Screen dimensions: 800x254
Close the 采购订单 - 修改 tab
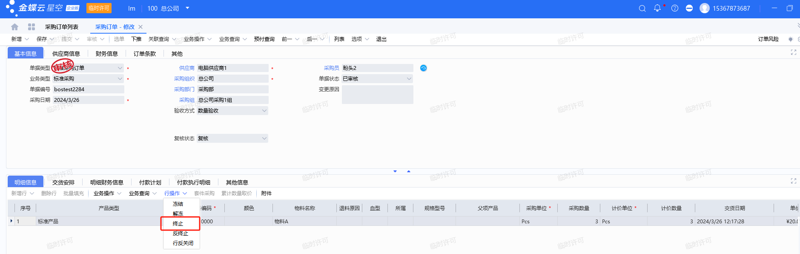click(x=141, y=27)
